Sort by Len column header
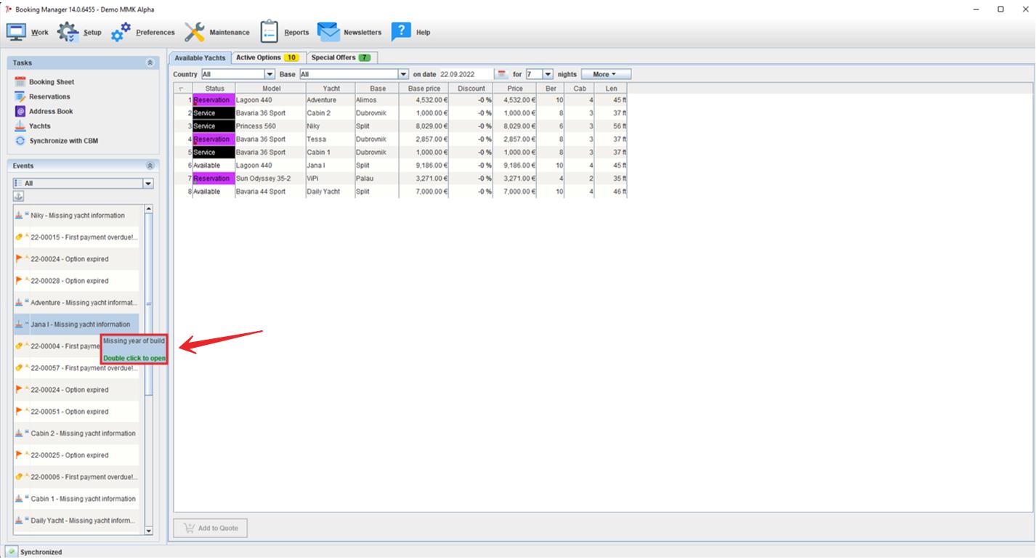This screenshot has width=1036, height=559. tap(611, 89)
